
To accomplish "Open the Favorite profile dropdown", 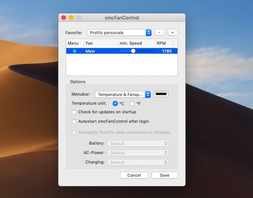I will 119,33.
